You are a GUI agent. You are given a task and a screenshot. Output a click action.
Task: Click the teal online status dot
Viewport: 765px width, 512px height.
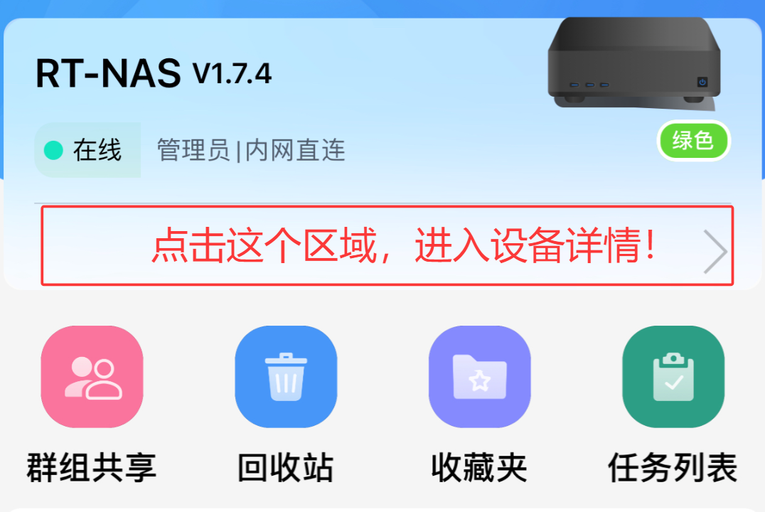53,150
